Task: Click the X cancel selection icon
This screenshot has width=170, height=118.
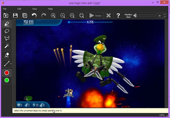Action: point(109,15)
